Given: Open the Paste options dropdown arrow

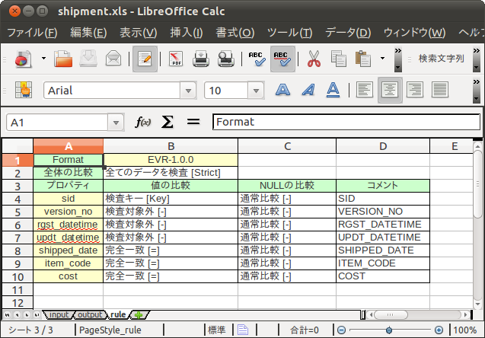Looking at the screenshot, I should coord(383,58).
